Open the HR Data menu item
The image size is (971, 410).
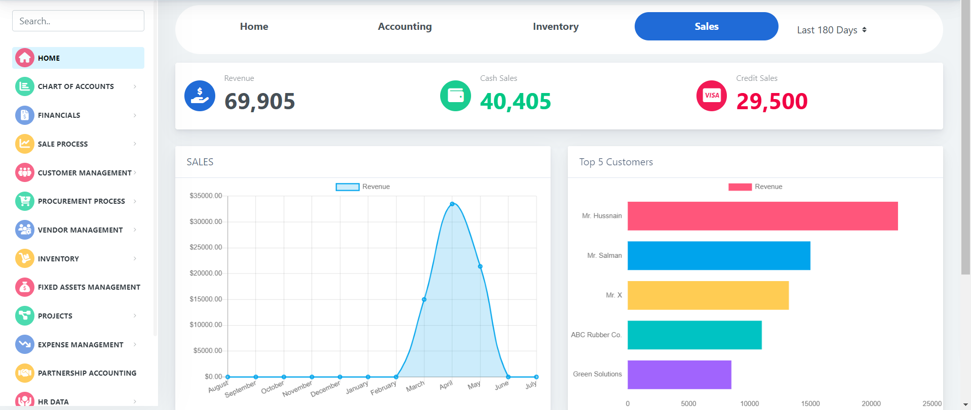[x=53, y=402]
